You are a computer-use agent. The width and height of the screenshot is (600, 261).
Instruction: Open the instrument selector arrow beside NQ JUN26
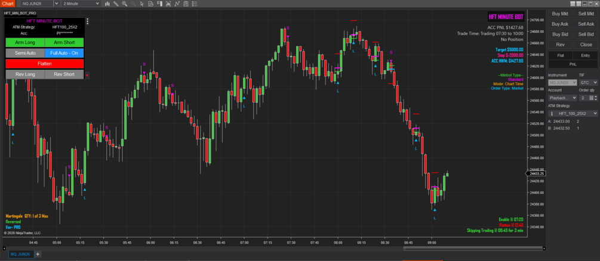pyautogui.click(x=57, y=4)
